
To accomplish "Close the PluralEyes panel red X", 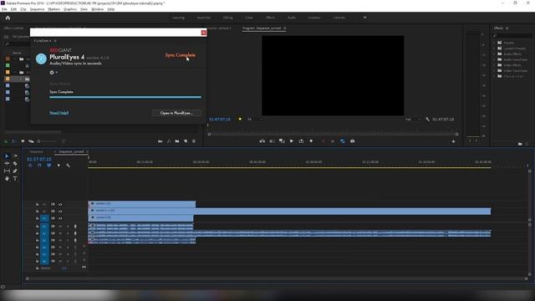I will pyautogui.click(x=204, y=33).
